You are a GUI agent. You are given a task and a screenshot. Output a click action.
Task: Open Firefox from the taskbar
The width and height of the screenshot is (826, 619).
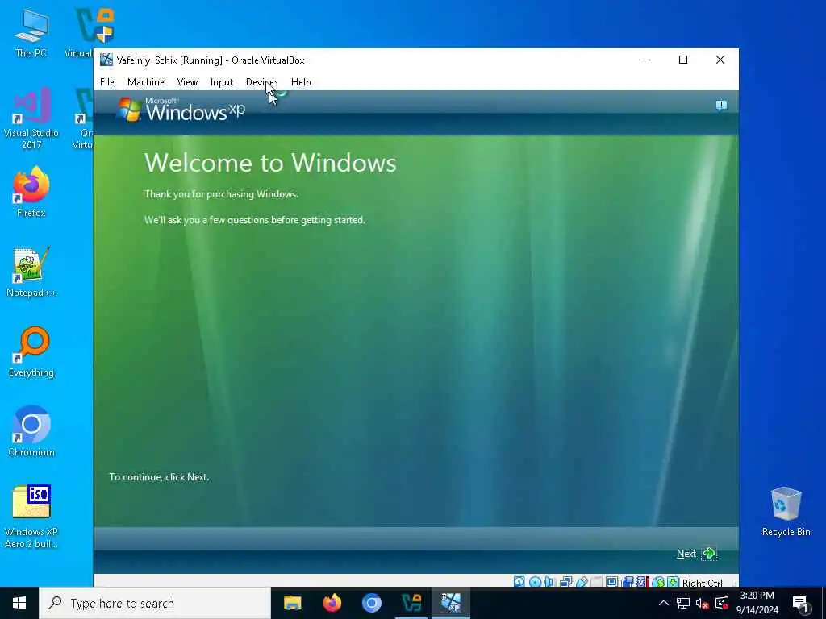(x=332, y=603)
